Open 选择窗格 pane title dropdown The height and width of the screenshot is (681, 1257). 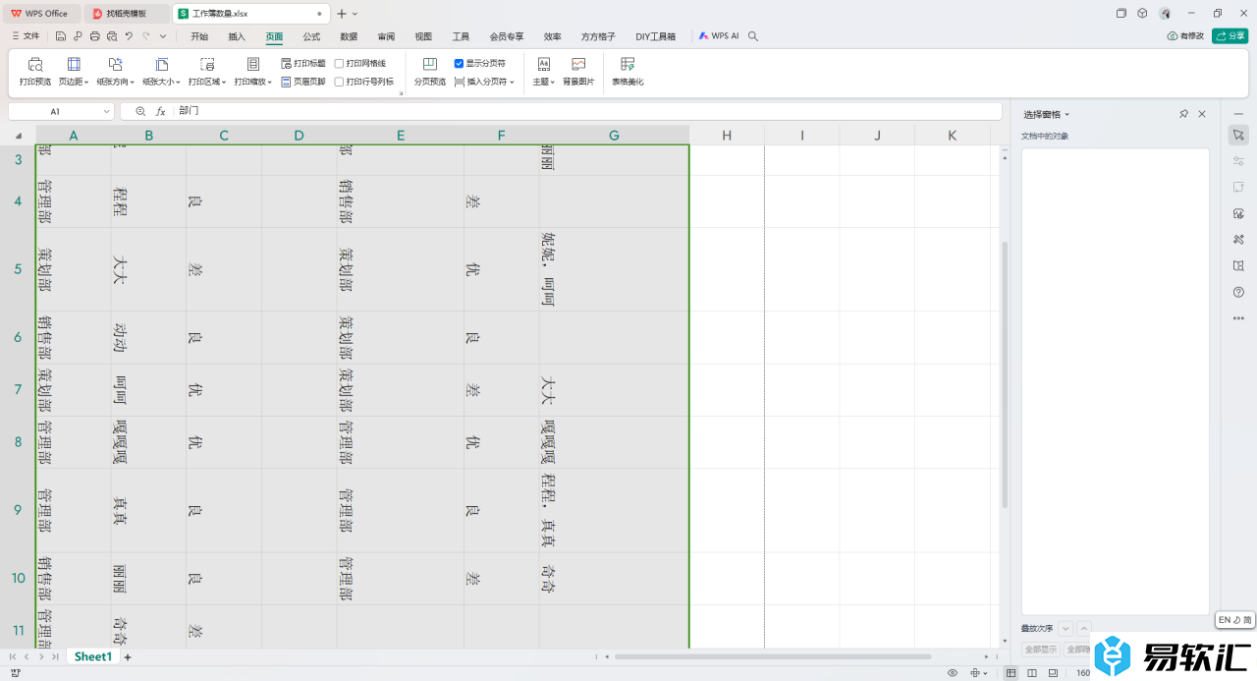click(x=1047, y=115)
